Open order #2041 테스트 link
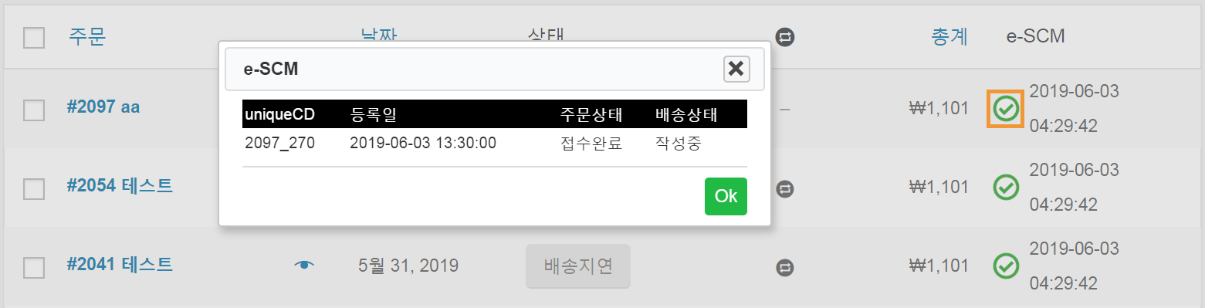1205x308 pixels. [120, 264]
